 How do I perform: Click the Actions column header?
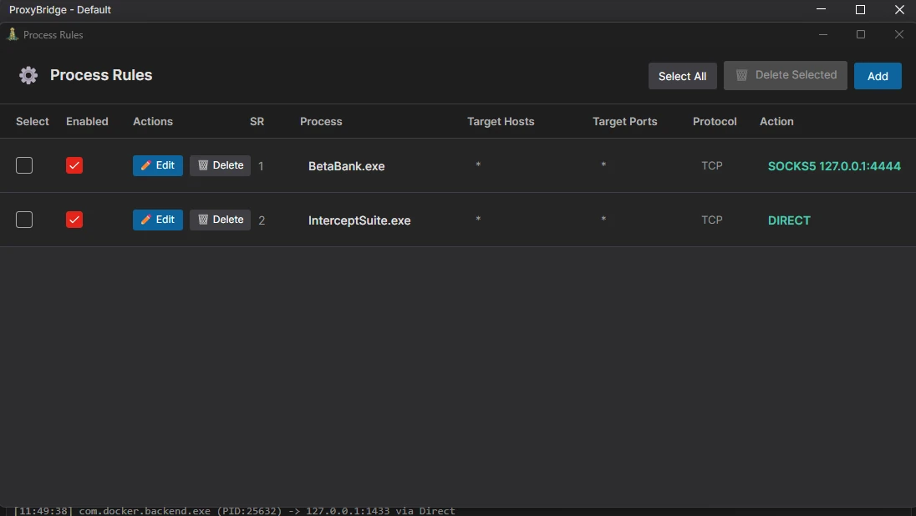(153, 121)
